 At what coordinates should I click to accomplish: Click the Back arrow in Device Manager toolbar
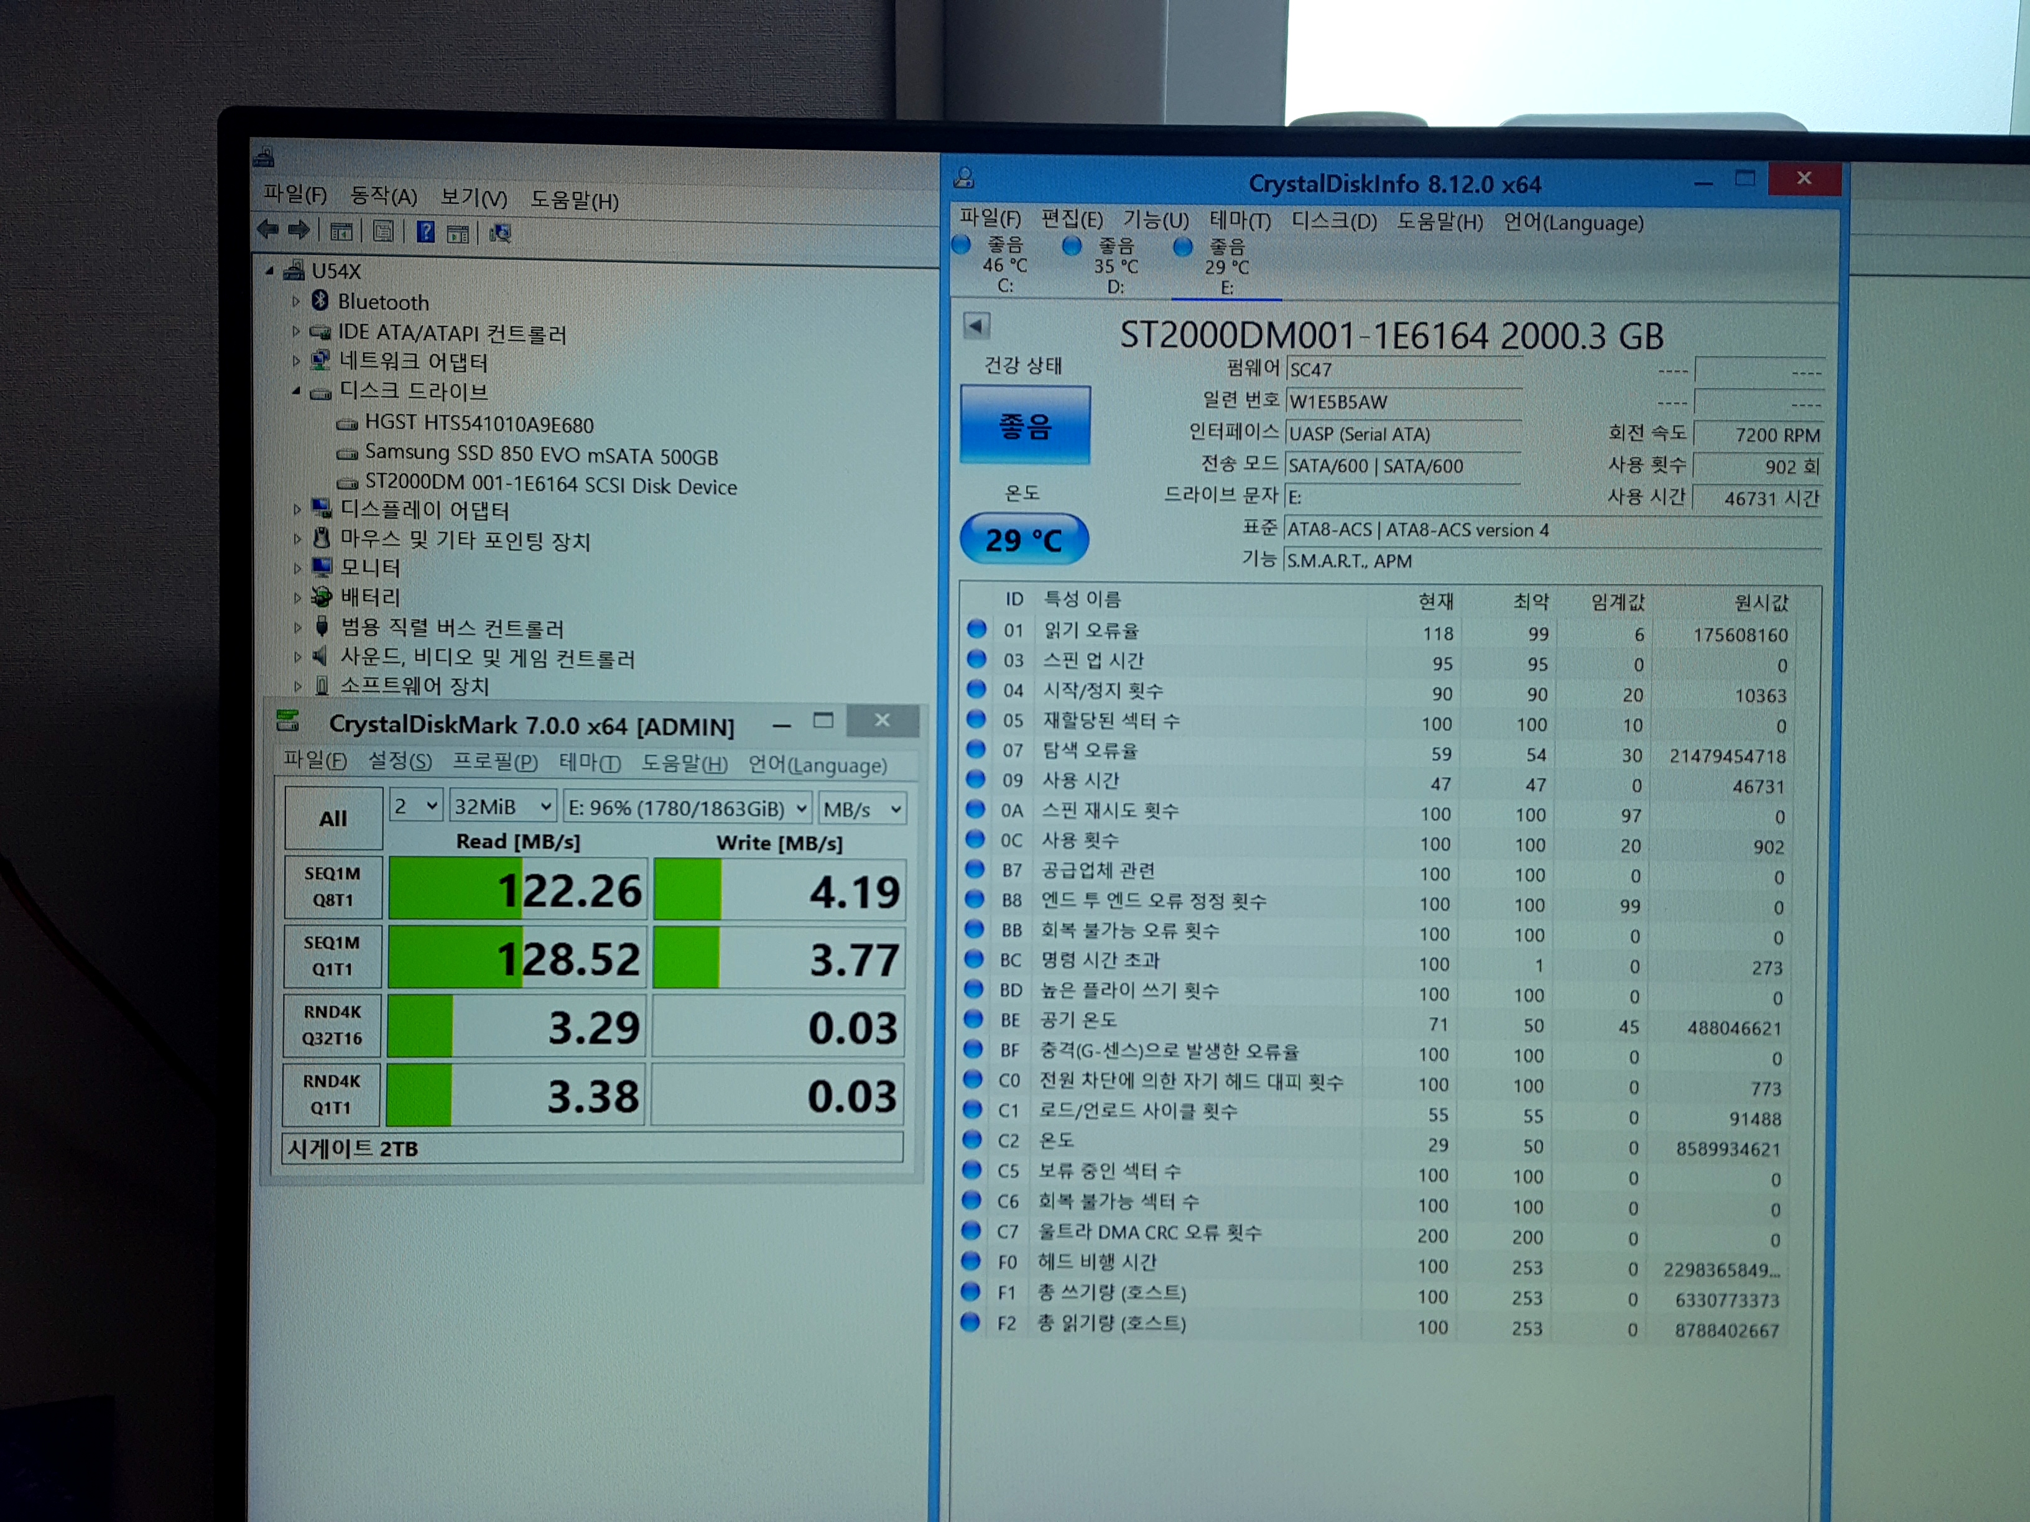(x=268, y=229)
